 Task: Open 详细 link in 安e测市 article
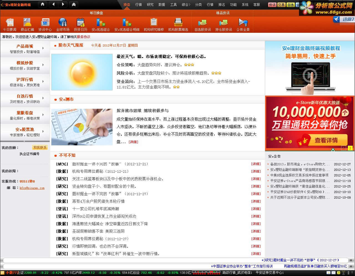(x=133, y=142)
